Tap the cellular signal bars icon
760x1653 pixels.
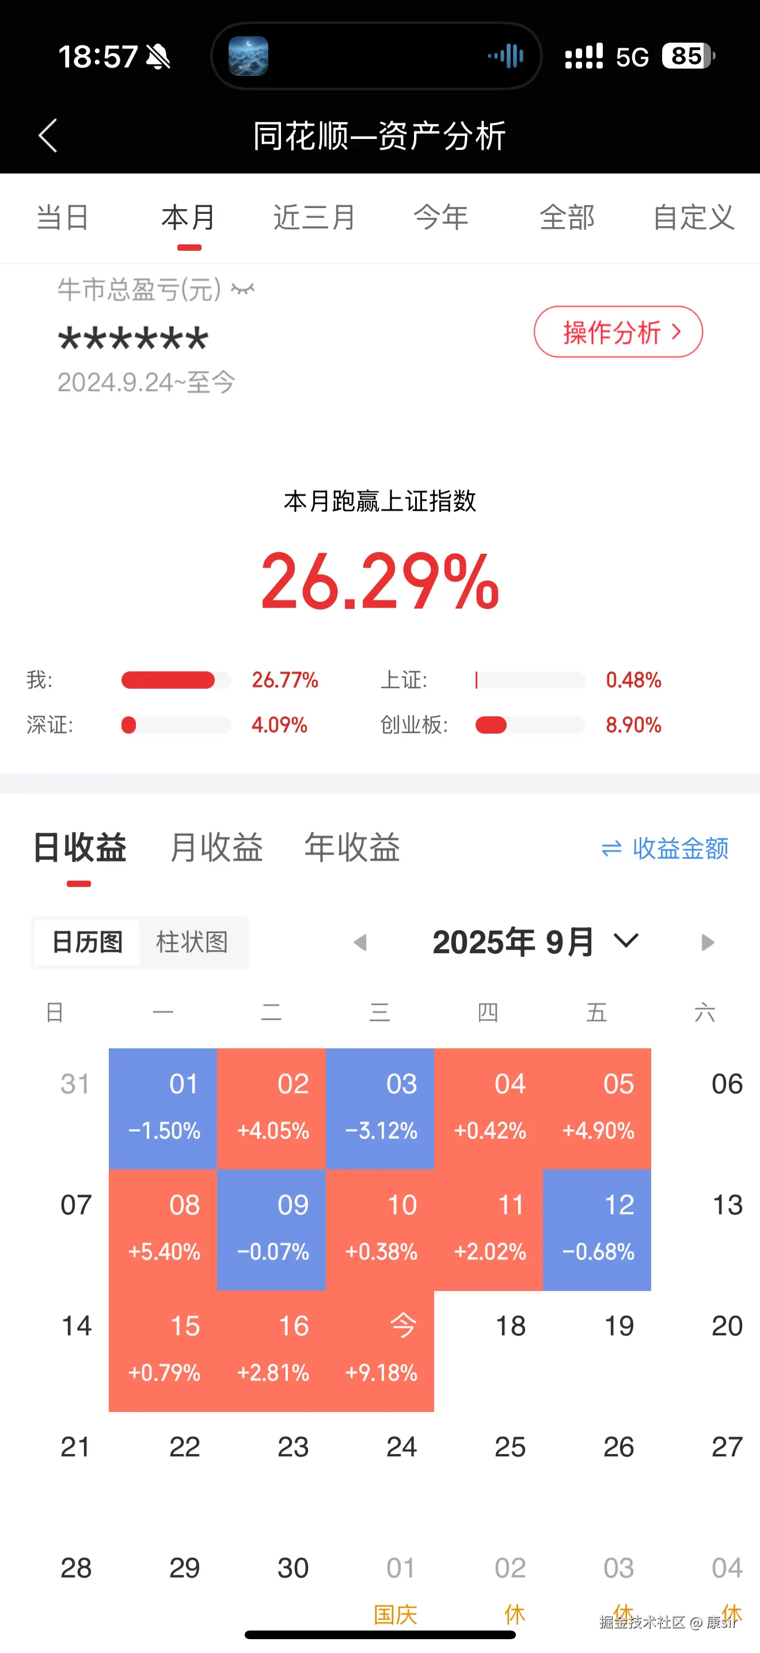tap(583, 56)
